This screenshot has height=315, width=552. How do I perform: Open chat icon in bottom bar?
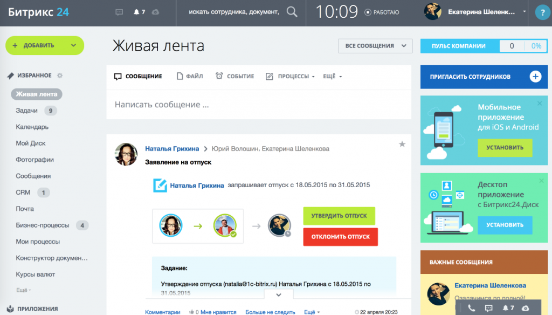(488, 308)
